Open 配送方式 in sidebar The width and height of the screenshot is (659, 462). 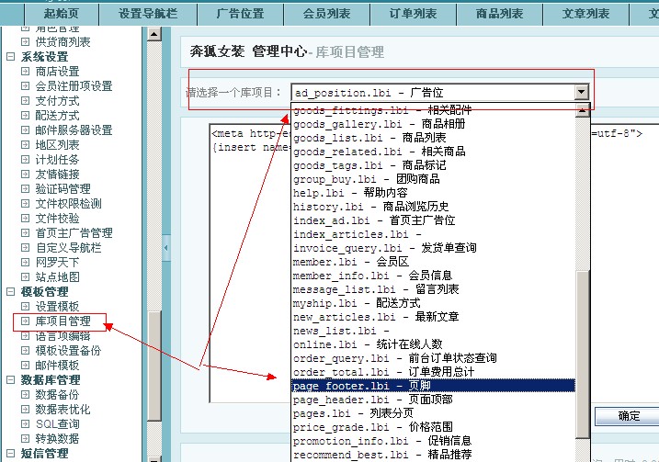(x=57, y=116)
